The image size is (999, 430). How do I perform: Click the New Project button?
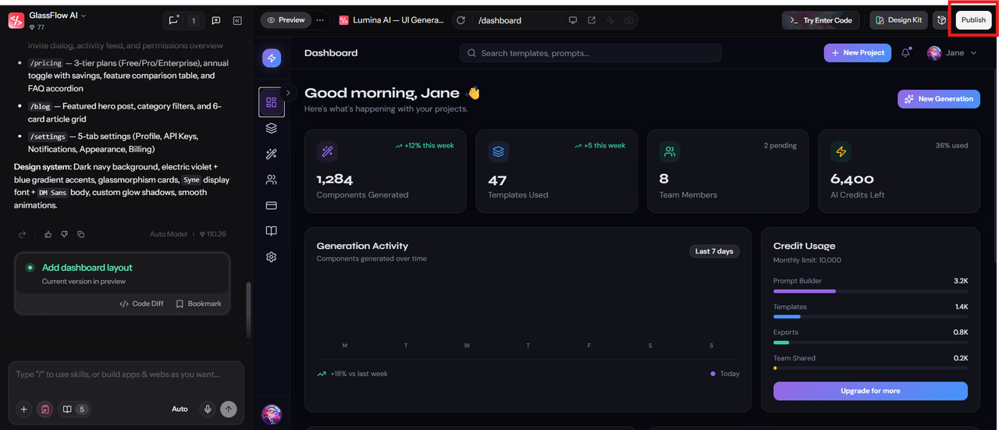click(858, 52)
